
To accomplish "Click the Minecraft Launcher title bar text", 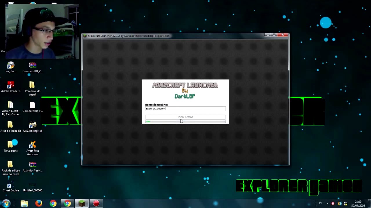I will [129, 36].
